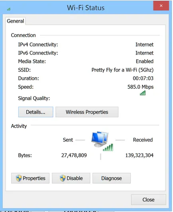Click the speed value 585.0 Mbps
The width and height of the screenshot is (173, 212).
[140, 87]
